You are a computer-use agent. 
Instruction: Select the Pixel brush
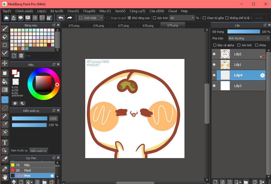[x=33, y=170]
